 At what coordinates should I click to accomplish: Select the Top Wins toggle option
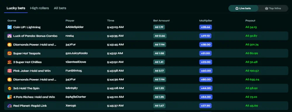pos(273,8)
